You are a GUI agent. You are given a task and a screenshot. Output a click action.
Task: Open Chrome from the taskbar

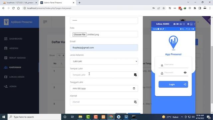point(111,117)
